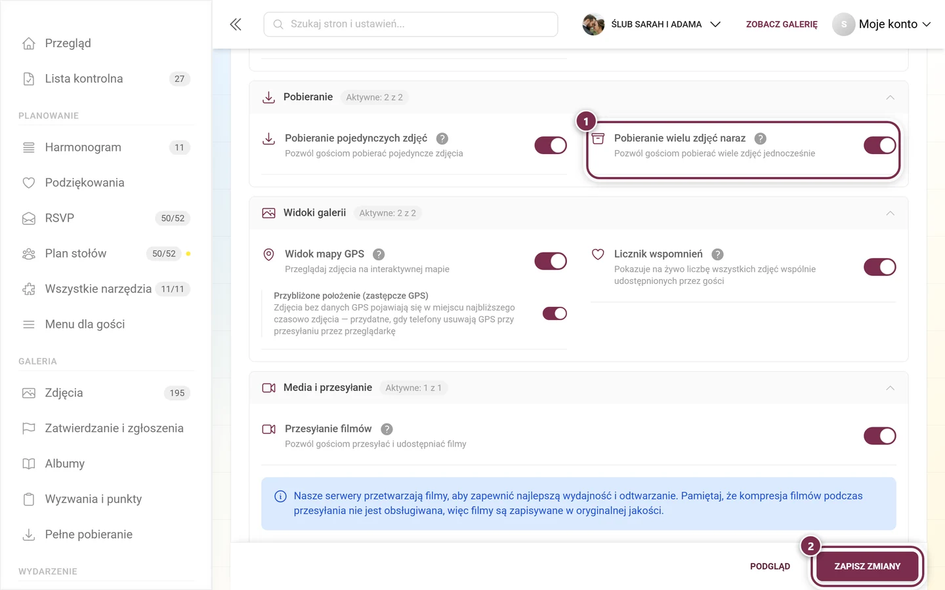The image size is (945, 590).
Task: Click the 'Aktywne: 2 z 2' badge beside Widoki galerii
Action: (387, 213)
